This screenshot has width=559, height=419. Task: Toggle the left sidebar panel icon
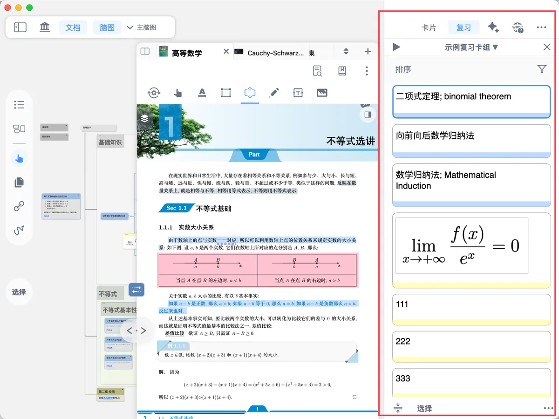click(20, 27)
